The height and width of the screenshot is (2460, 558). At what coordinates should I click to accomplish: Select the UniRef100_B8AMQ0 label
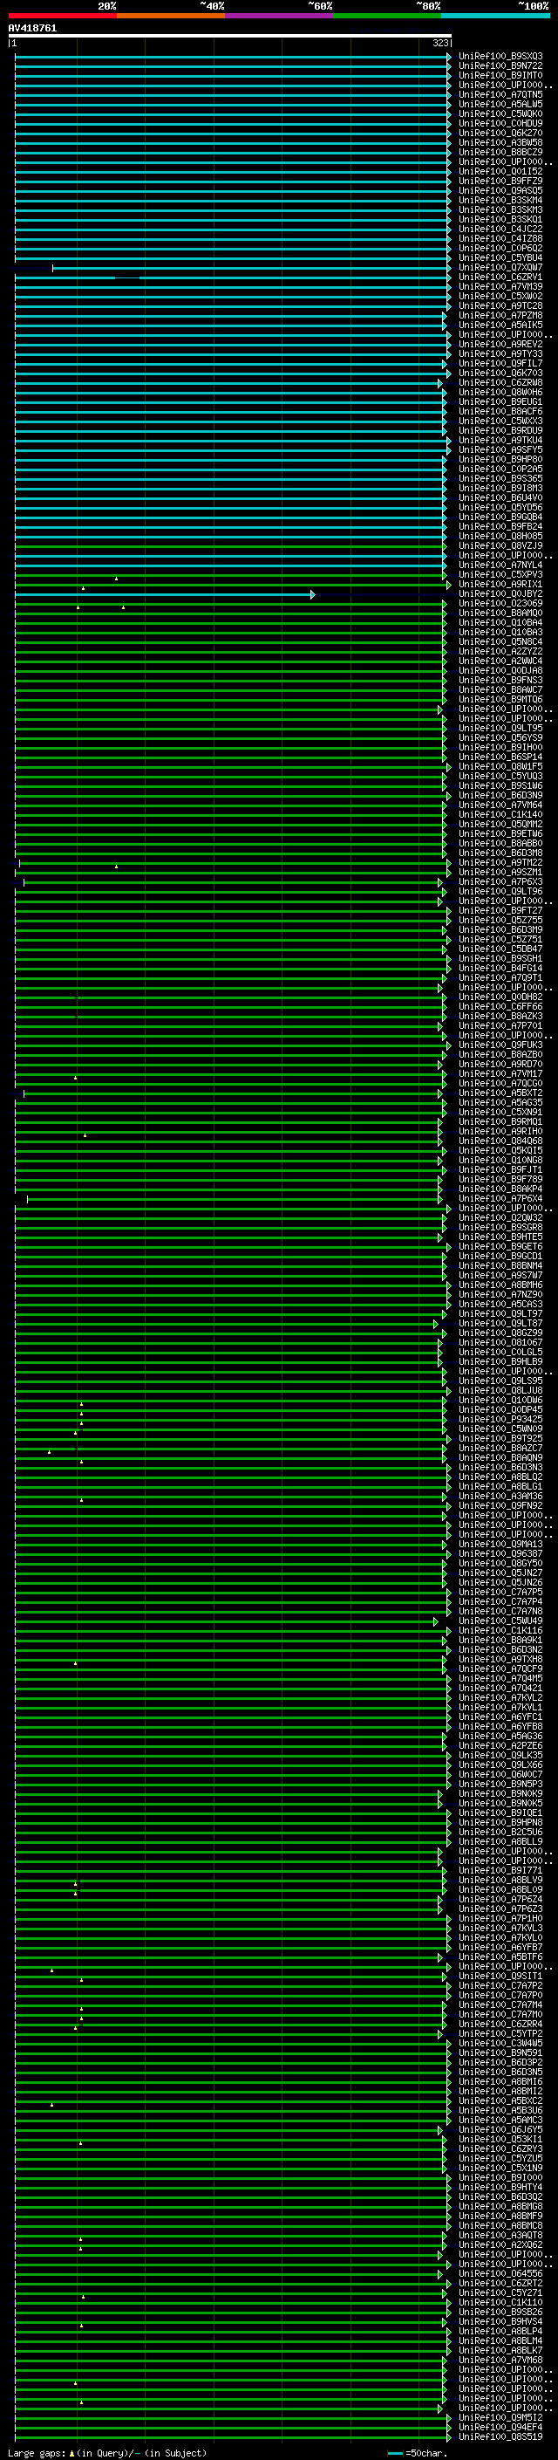click(x=500, y=613)
